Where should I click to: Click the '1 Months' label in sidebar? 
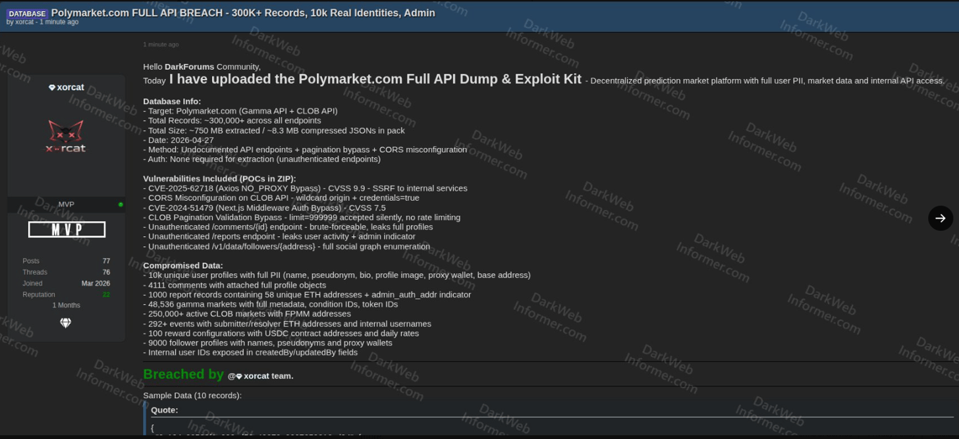point(67,305)
